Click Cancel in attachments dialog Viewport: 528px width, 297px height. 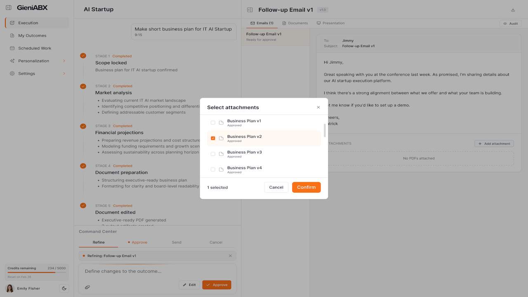(x=276, y=187)
